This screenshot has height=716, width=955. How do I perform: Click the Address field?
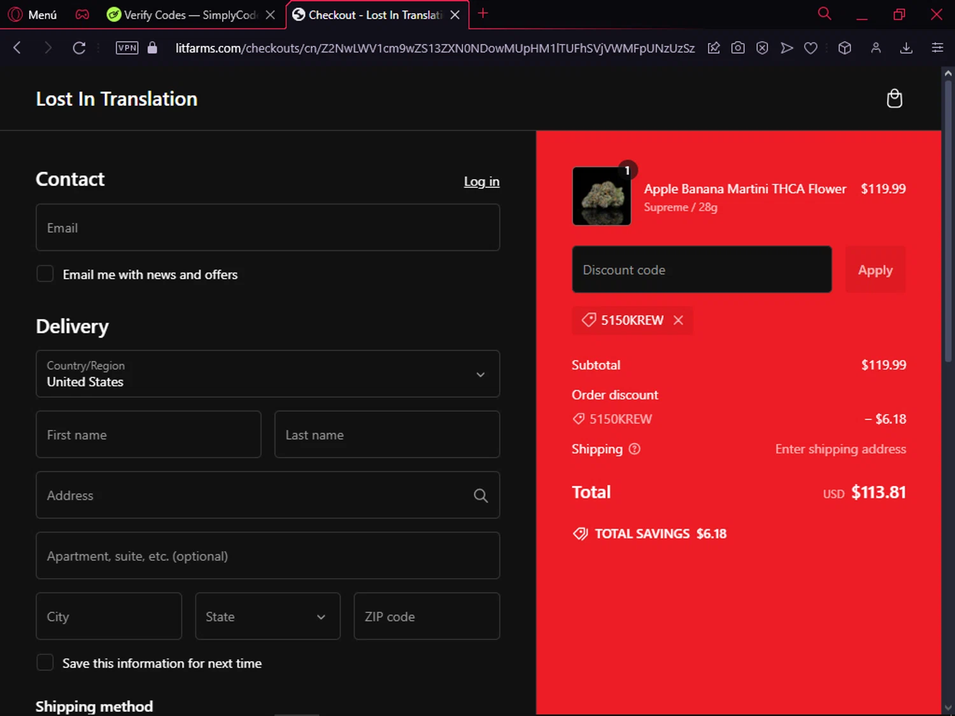[x=267, y=495]
